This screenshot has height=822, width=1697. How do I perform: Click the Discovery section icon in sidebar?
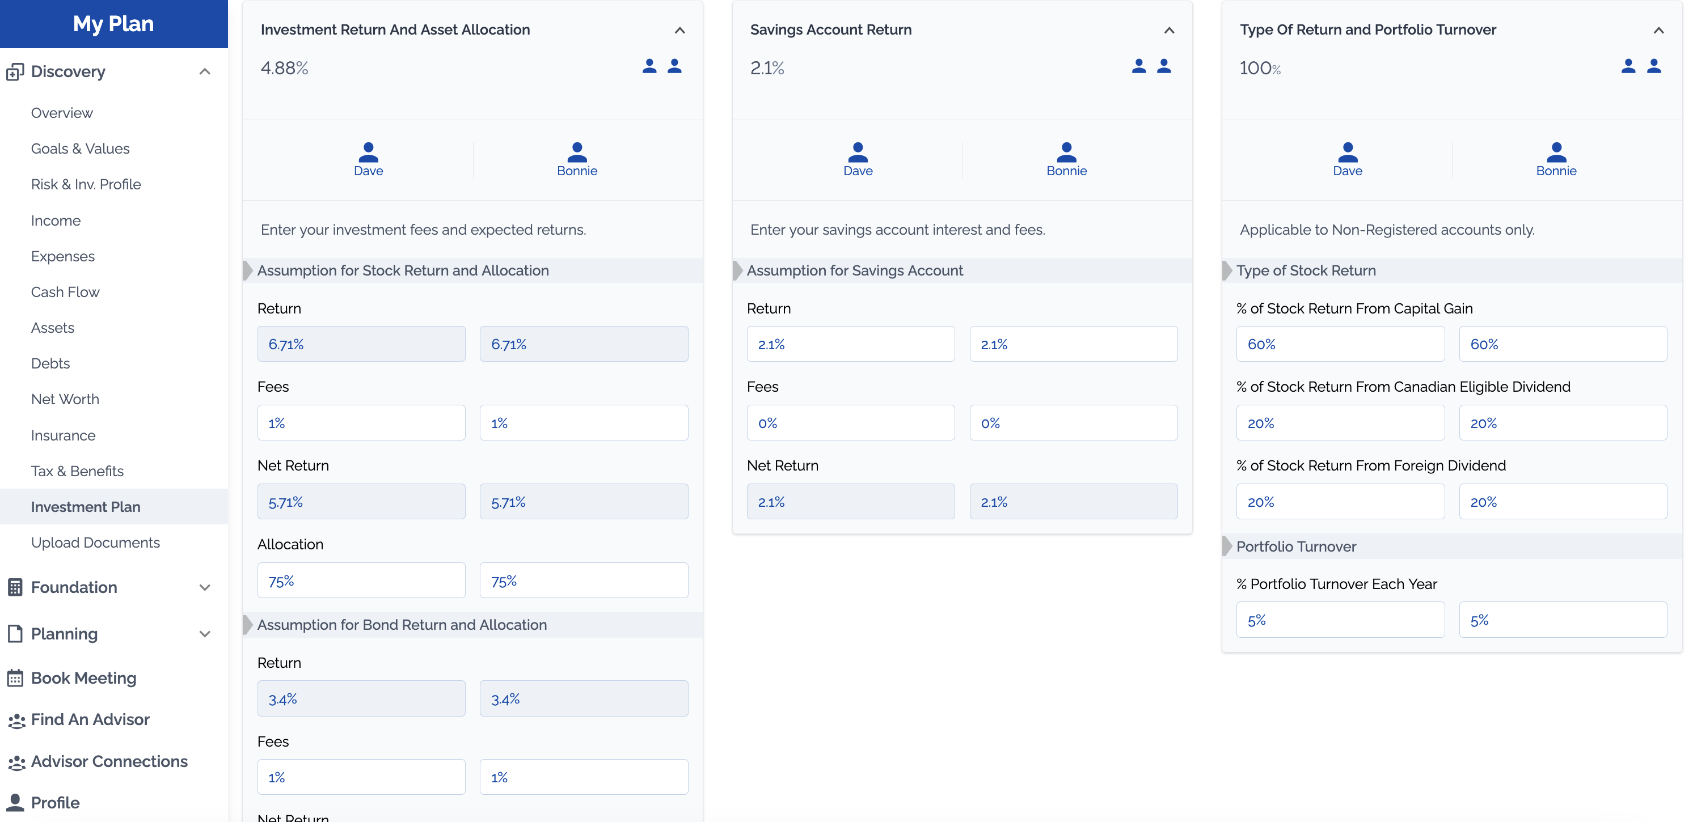pos(15,72)
